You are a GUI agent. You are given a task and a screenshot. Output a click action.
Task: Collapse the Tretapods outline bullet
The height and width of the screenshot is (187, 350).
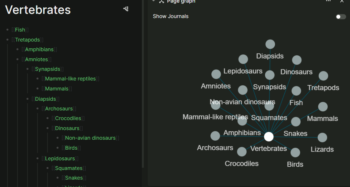tap(7, 40)
